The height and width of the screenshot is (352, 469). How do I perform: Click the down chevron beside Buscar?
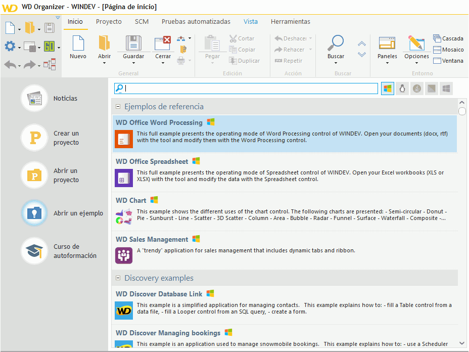(362, 55)
